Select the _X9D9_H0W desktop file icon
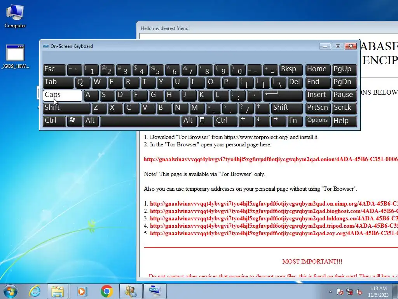The image size is (398, 299). pos(15,56)
